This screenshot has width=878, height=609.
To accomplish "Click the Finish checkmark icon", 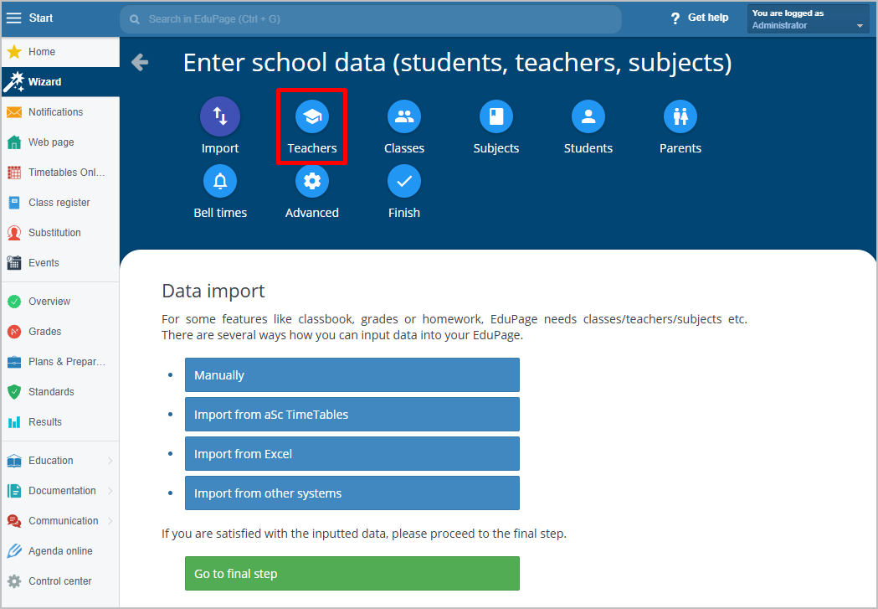I will point(404,181).
